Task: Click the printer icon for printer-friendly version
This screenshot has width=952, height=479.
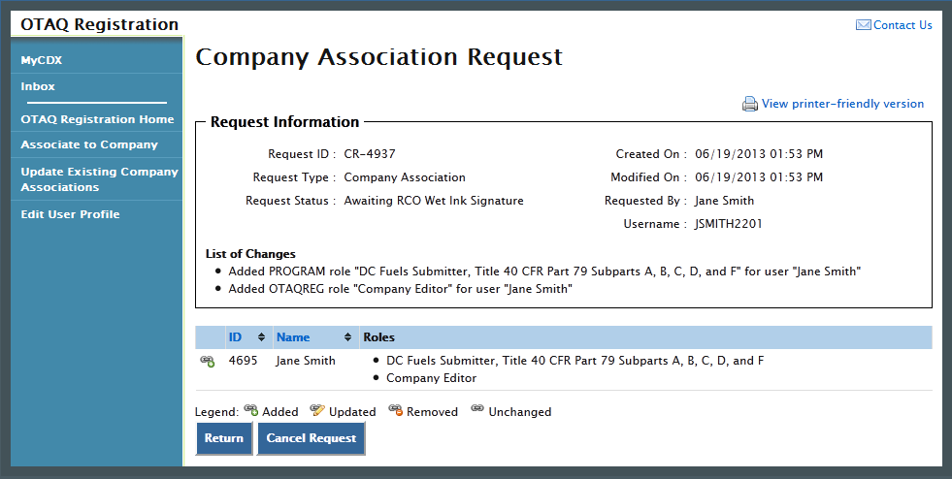Action: pyautogui.click(x=750, y=104)
